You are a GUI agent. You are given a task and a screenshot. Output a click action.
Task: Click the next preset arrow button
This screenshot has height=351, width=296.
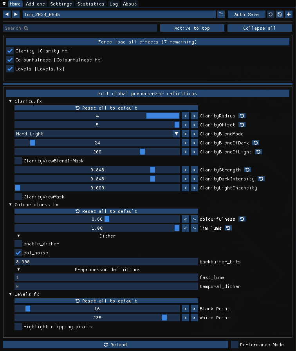click(x=16, y=14)
